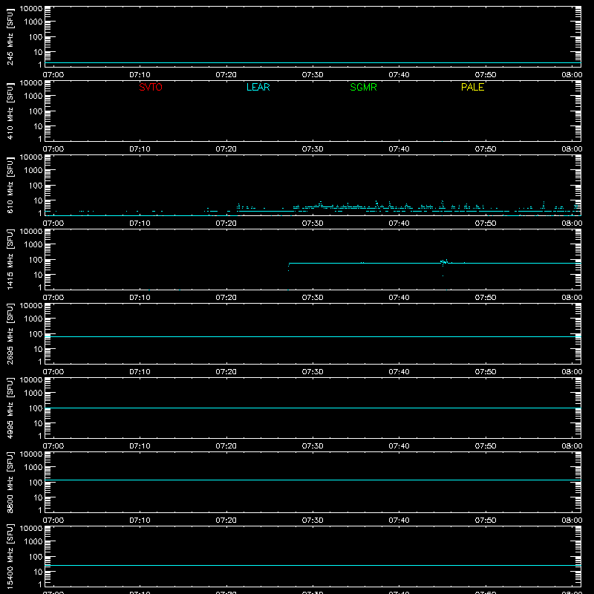Click 07:40 time label below 610 MHz plot
This screenshot has width=594, height=594.
coord(399,223)
